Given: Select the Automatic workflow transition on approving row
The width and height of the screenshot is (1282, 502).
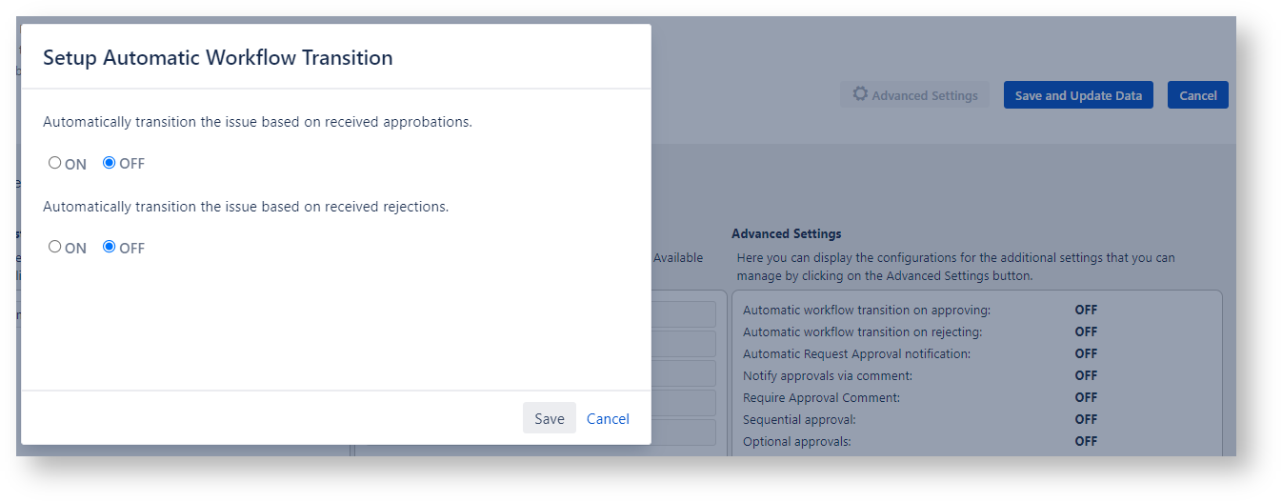Looking at the screenshot, I should pos(866,310).
